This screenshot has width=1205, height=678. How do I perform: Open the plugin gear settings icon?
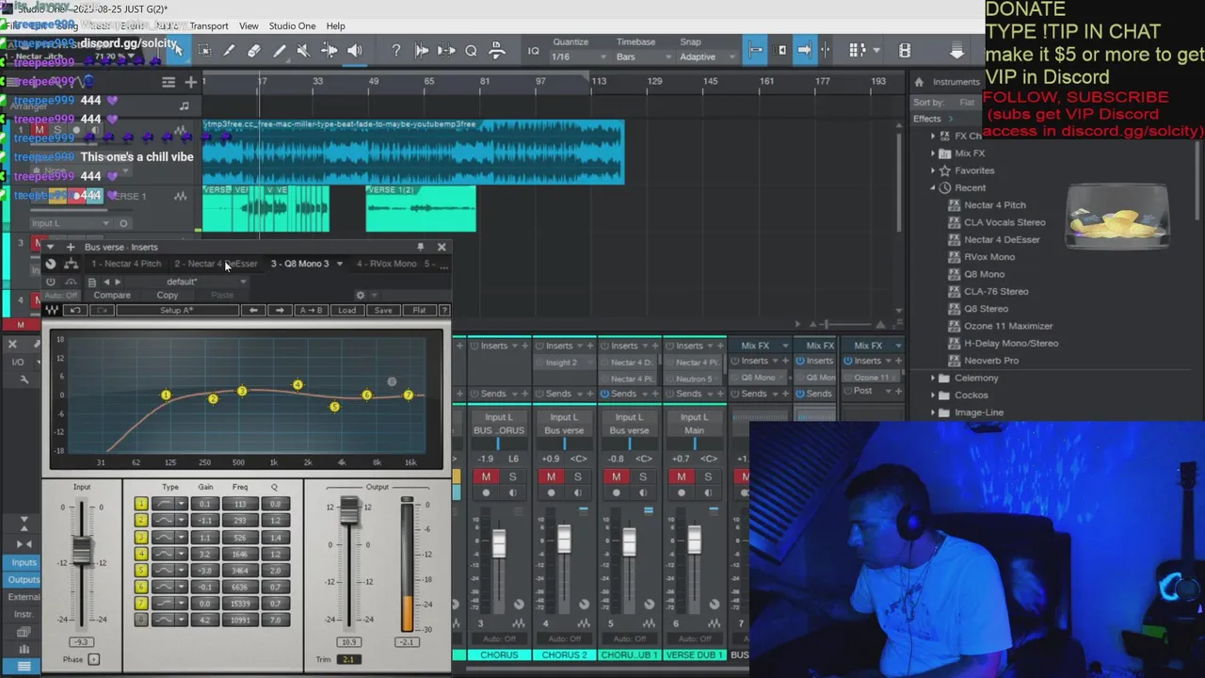point(360,295)
